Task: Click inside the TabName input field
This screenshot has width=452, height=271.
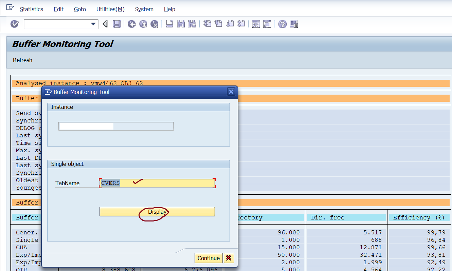Action: [157, 183]
